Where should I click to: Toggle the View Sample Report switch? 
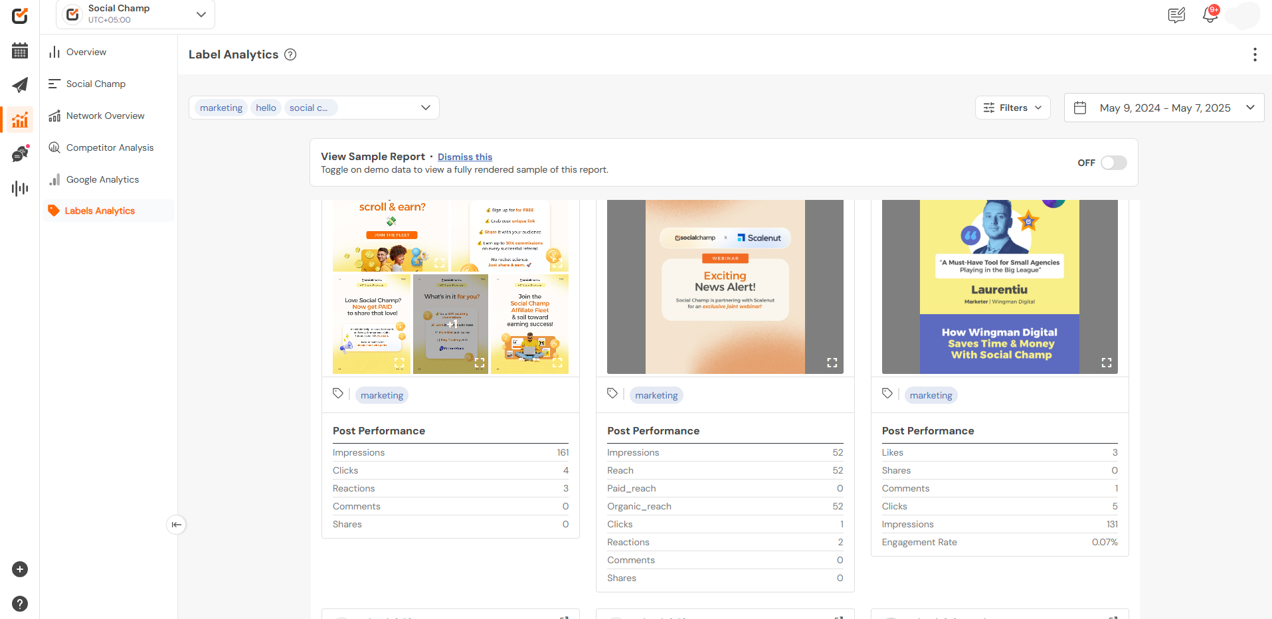(1114, 163)
